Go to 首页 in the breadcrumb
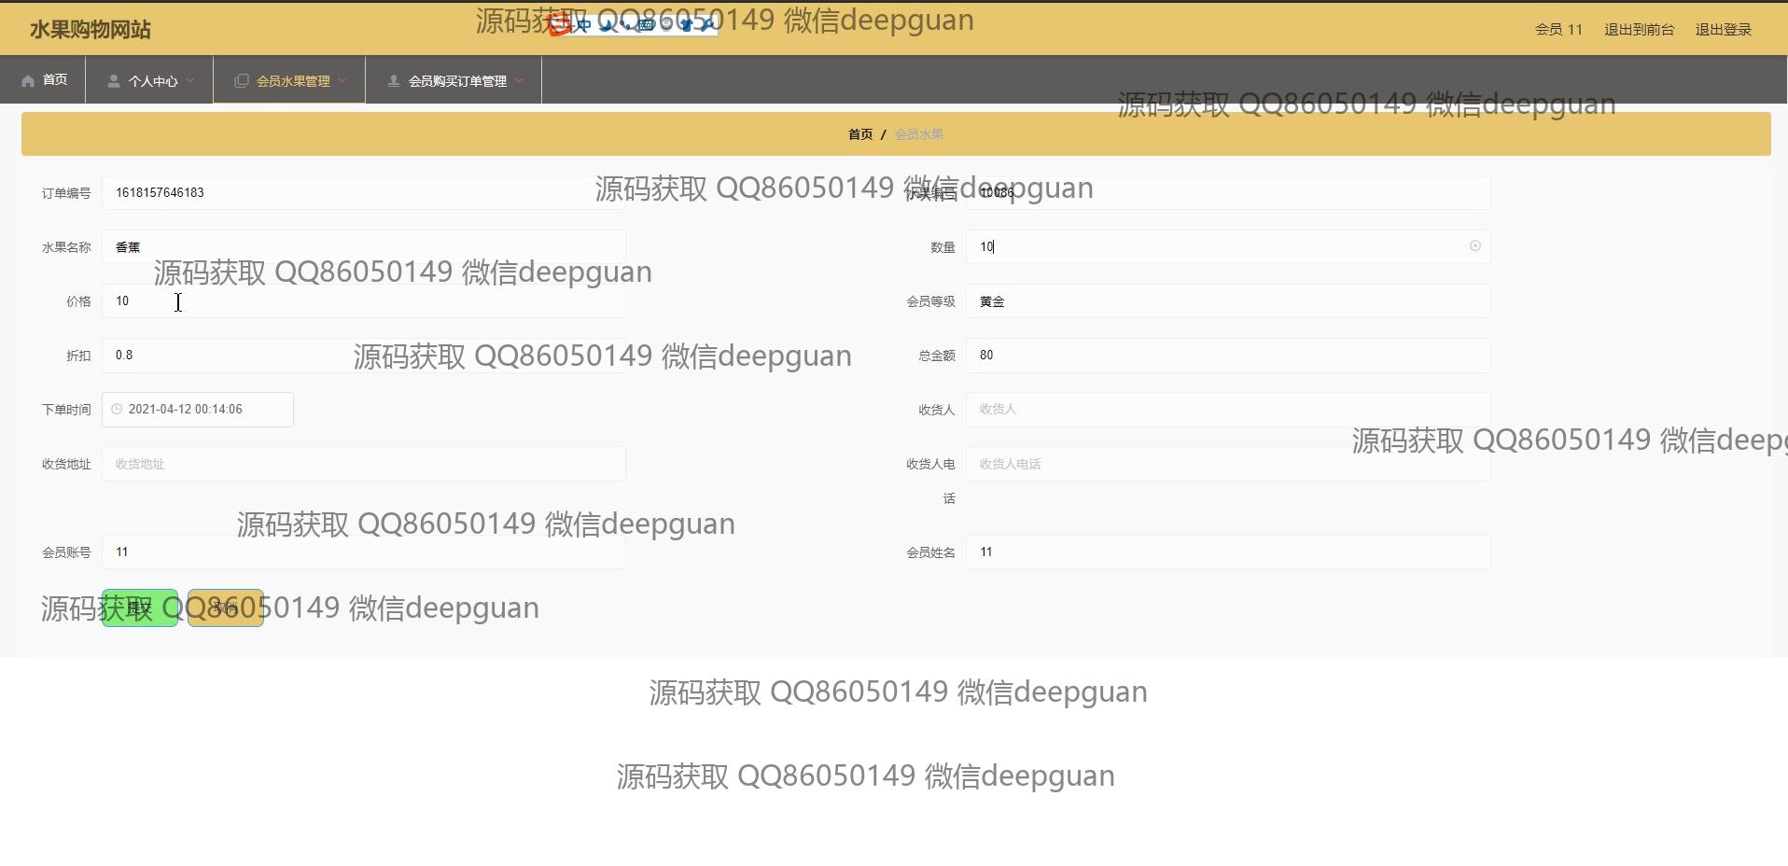Viewport: 1788px width, 866px height. pos(859,134)
